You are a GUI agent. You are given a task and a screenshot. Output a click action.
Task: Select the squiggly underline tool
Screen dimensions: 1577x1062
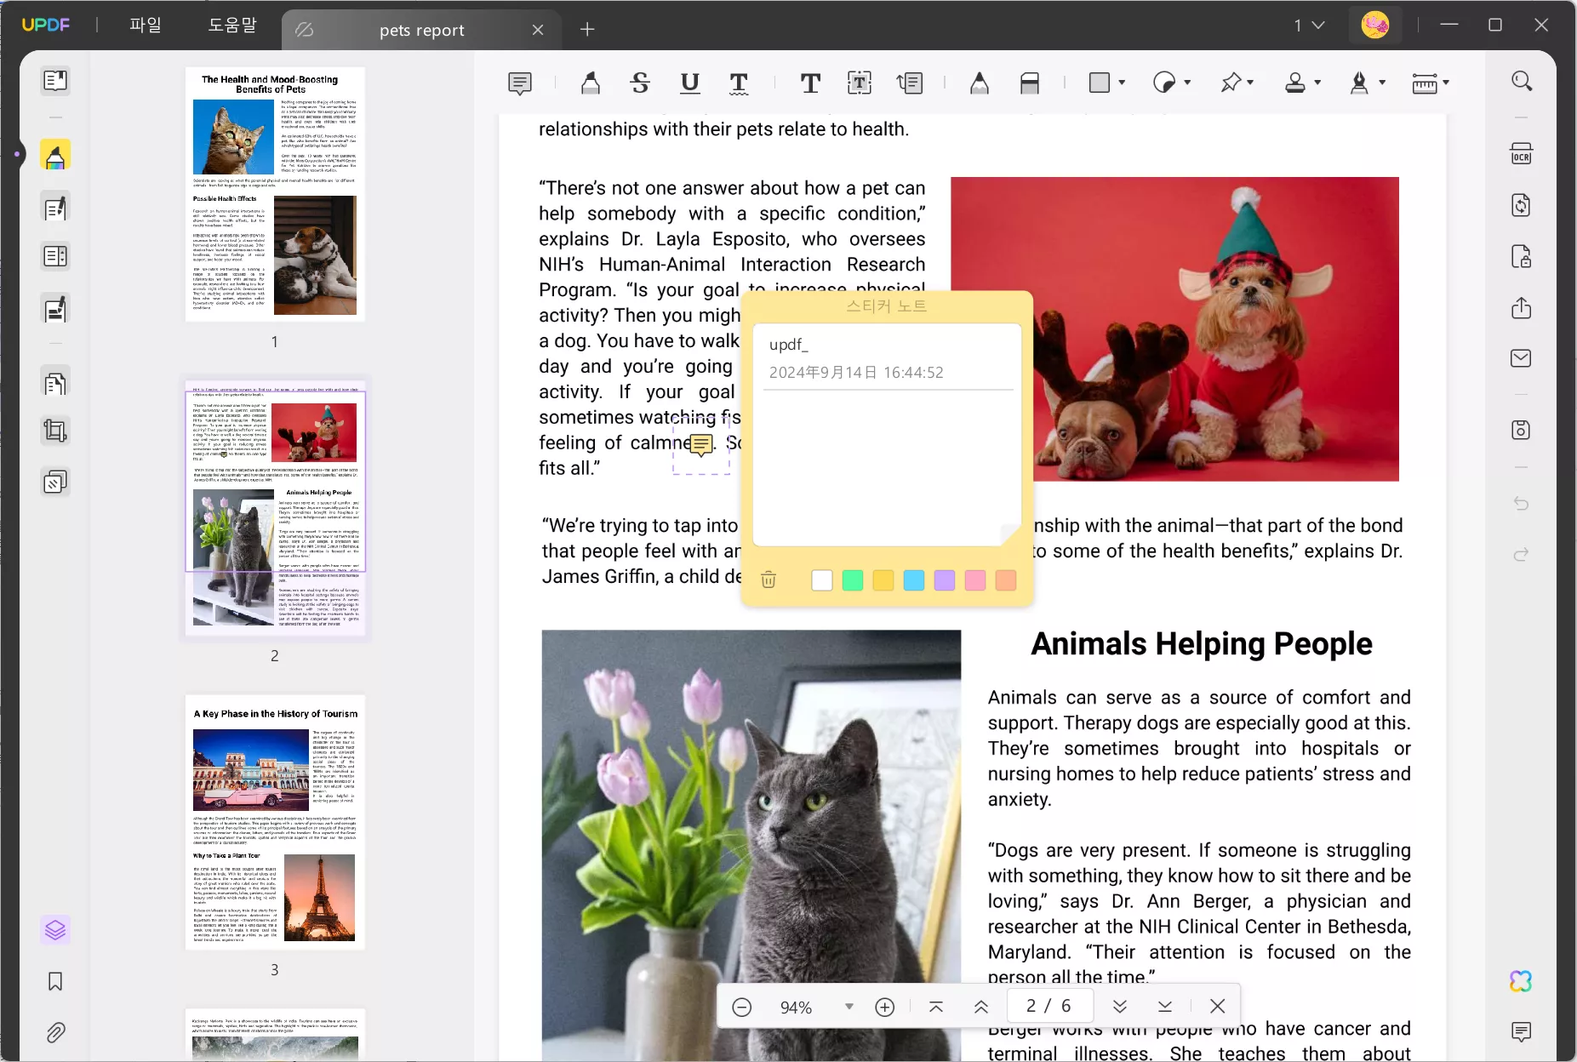pos(739,83)
